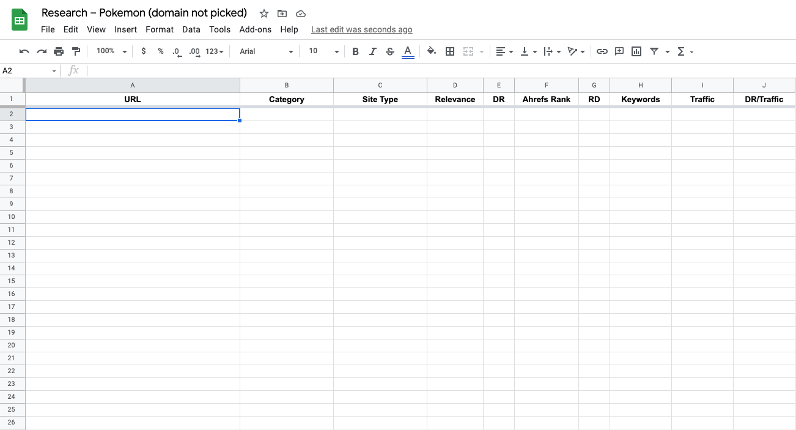
Task: Select column A header
Action: (133, 85)
